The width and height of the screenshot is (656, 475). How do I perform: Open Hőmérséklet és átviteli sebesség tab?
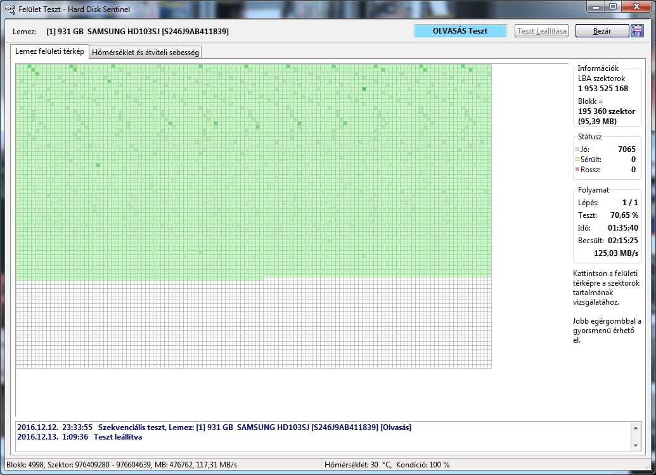145,53
